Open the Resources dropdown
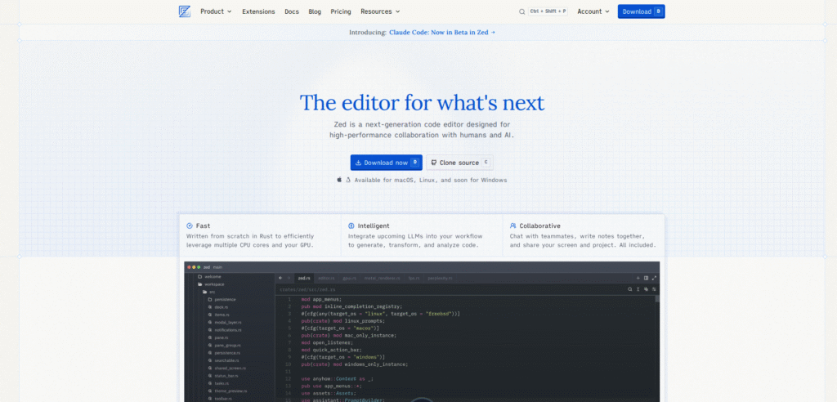 tap(380, 11)
